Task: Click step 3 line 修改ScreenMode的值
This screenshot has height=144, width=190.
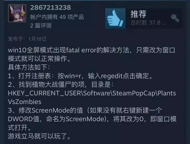Action: 85,110
